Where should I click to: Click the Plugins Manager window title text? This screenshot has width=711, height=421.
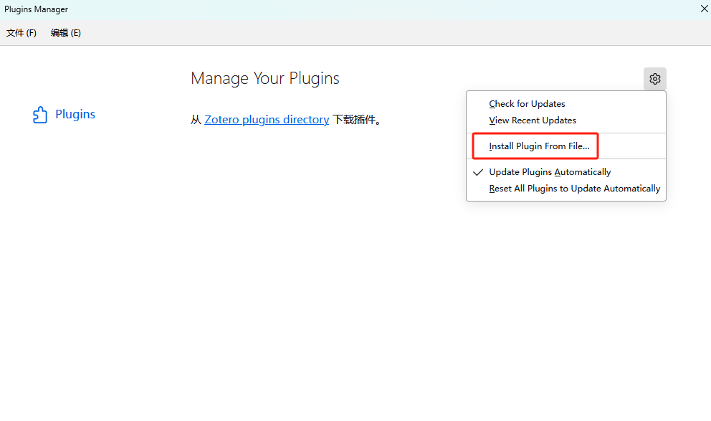[37, 9]
